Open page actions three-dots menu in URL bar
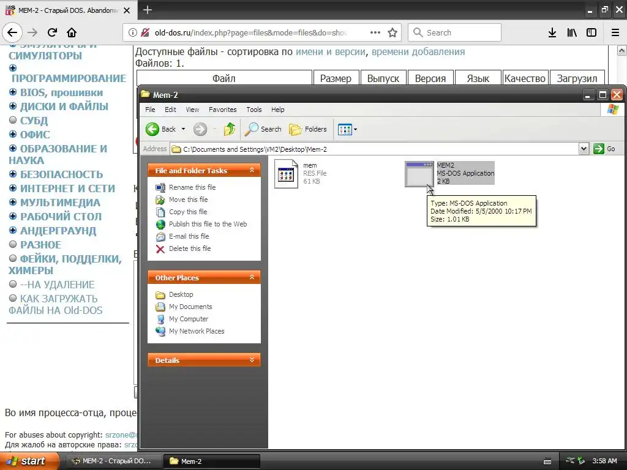 point(375,32)
